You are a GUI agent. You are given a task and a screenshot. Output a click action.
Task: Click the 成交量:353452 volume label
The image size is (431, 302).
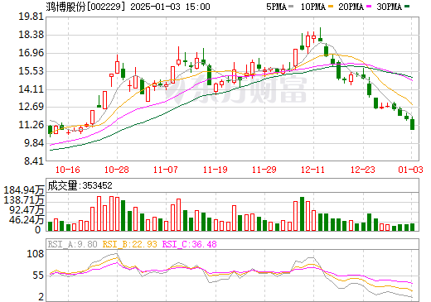[x=80, y=185]
